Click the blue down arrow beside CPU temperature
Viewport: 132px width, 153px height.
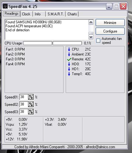pyautogui.click(x=69, y=49)
